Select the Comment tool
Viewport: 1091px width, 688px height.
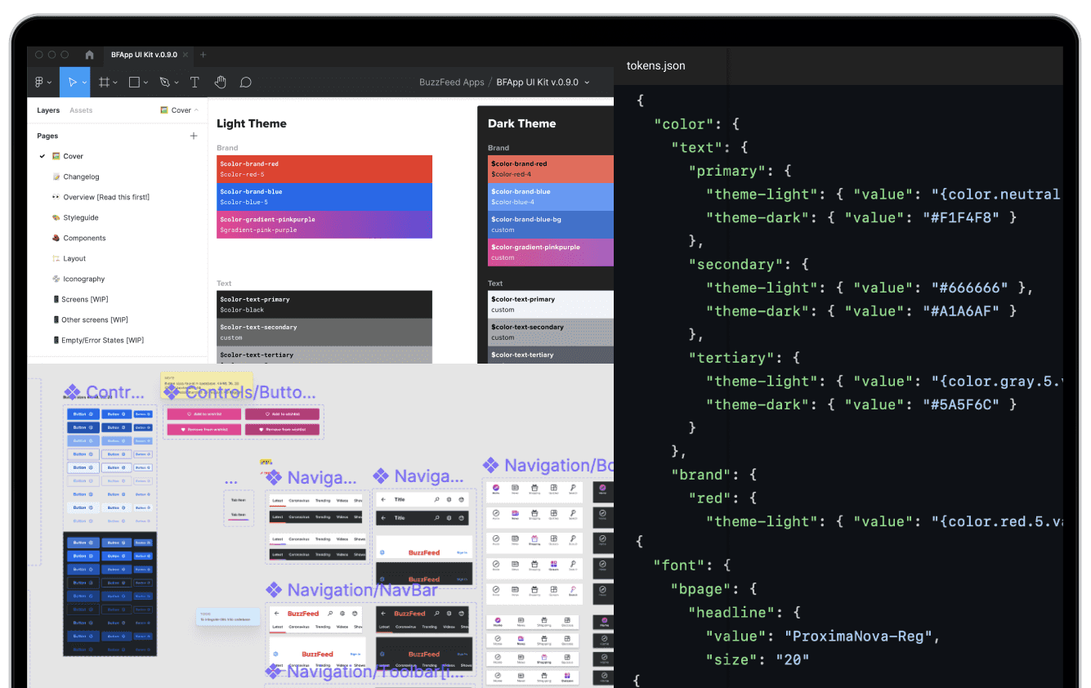point(245,83)
